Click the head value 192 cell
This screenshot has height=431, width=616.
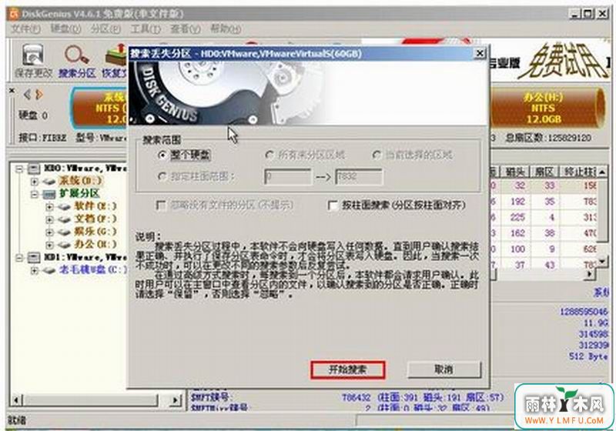517,202
